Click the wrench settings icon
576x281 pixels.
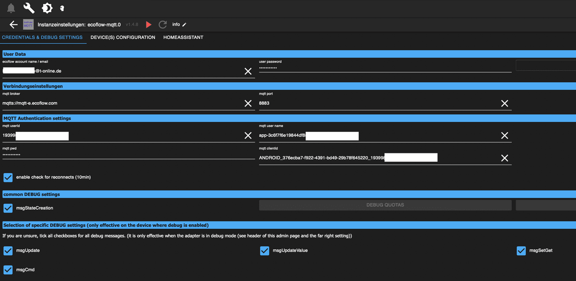pos(29,8)
